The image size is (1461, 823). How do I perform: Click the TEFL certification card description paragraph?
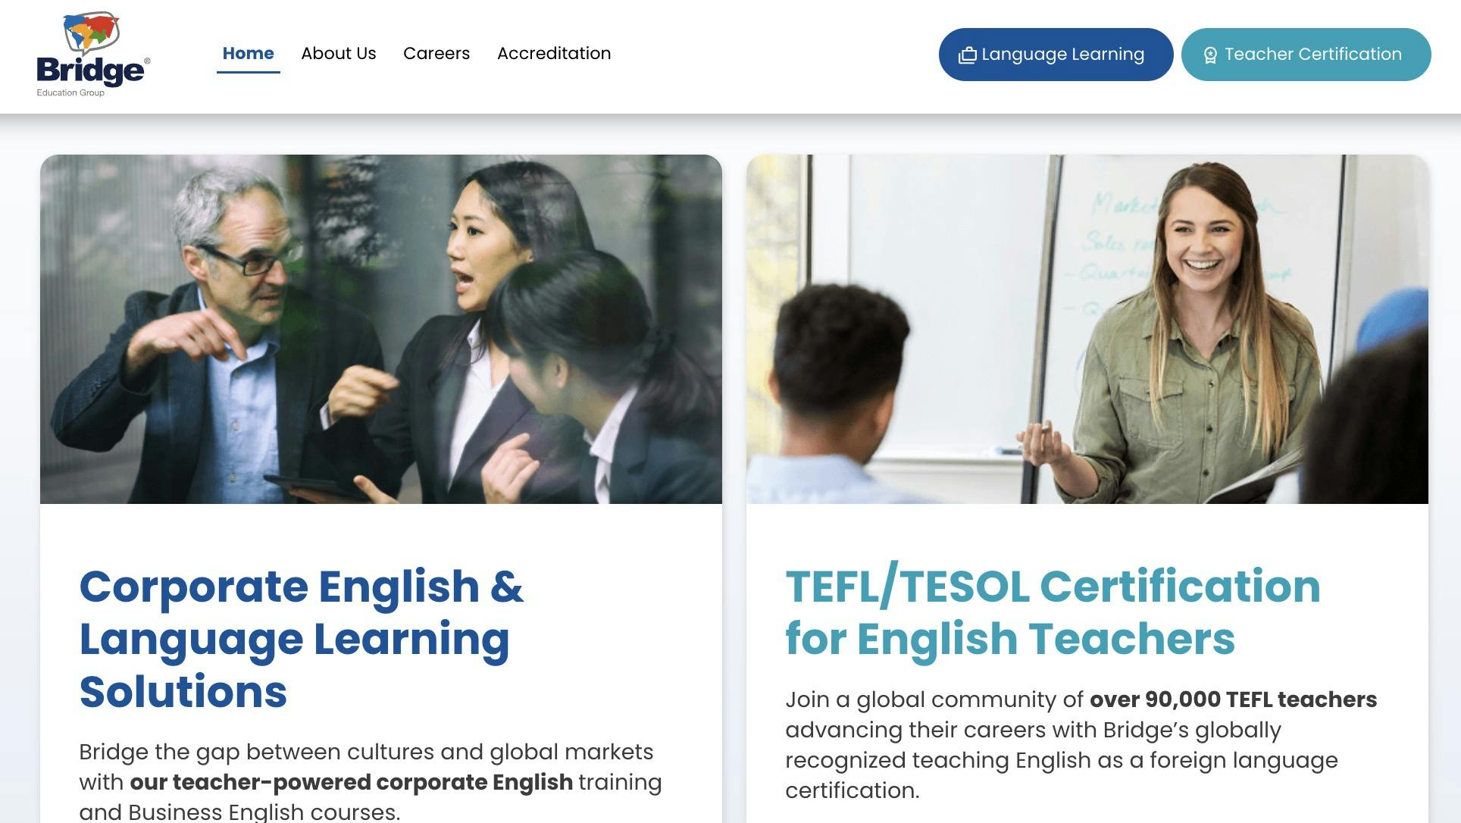point(1081,745)
